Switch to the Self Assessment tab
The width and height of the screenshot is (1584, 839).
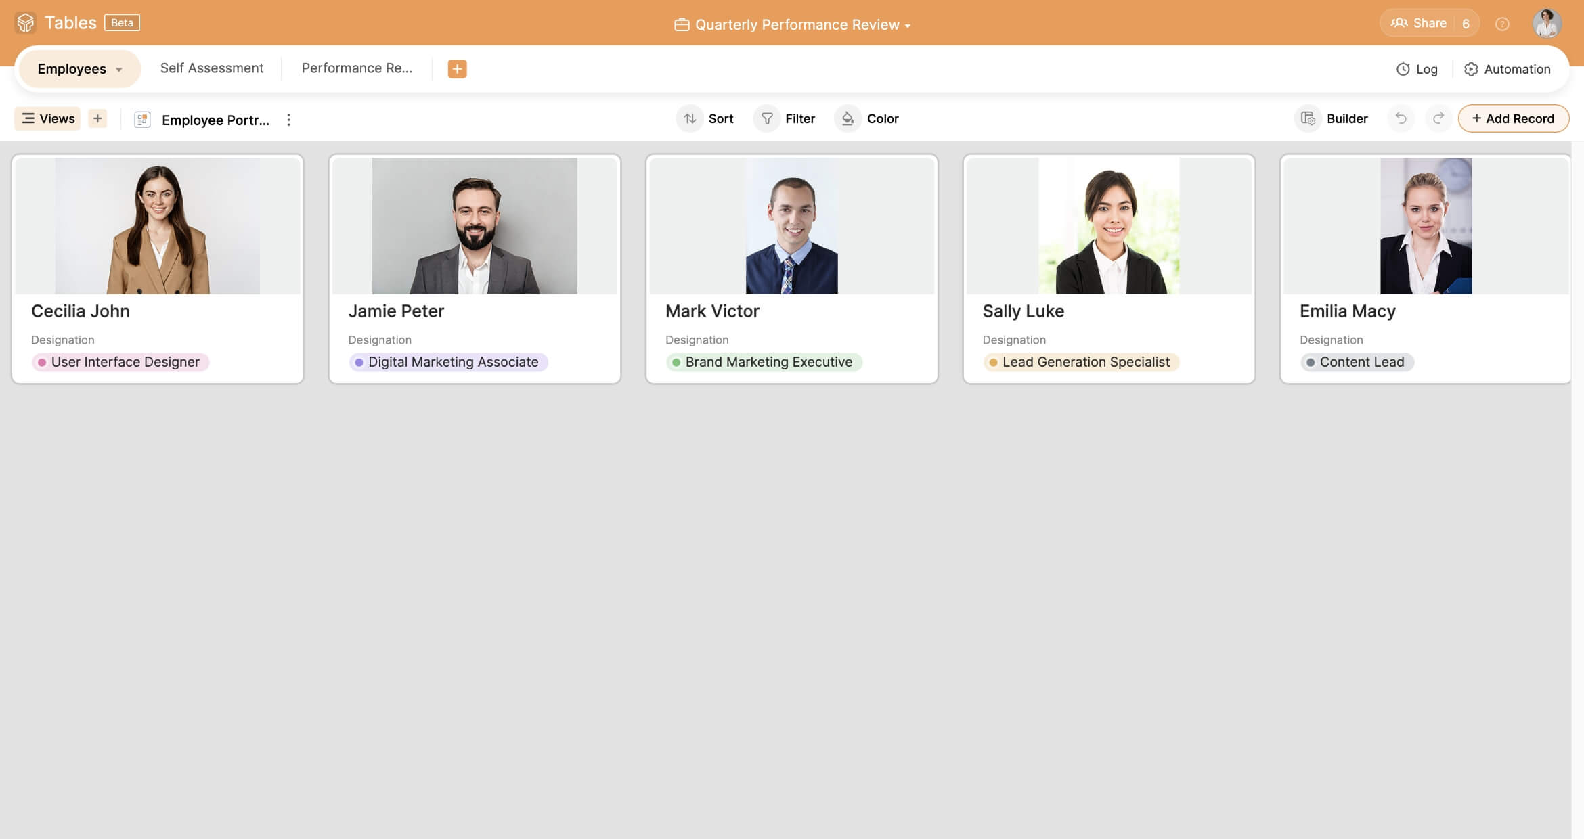pos(211,68)
